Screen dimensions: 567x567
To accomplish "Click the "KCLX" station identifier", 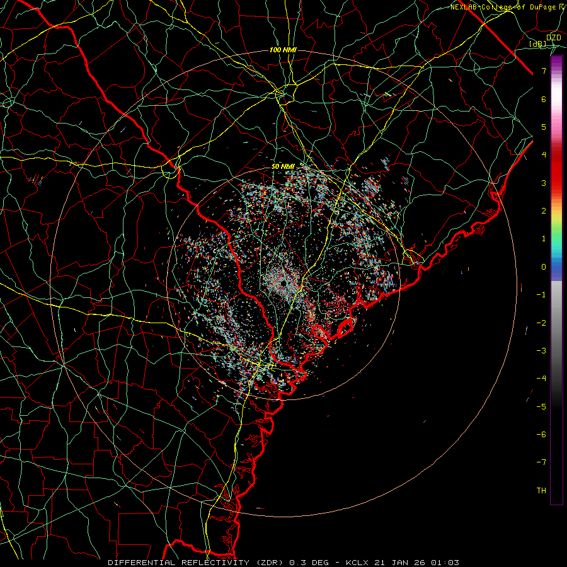I will click(357, 563).
